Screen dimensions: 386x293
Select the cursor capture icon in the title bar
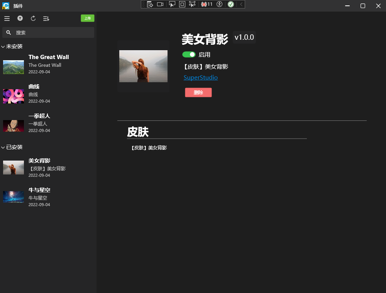171,5
